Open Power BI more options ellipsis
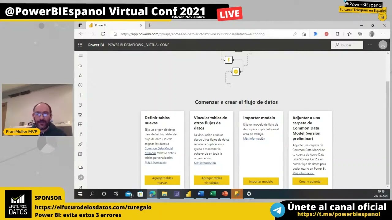The image size is (392, 220). tap(370, 45)
